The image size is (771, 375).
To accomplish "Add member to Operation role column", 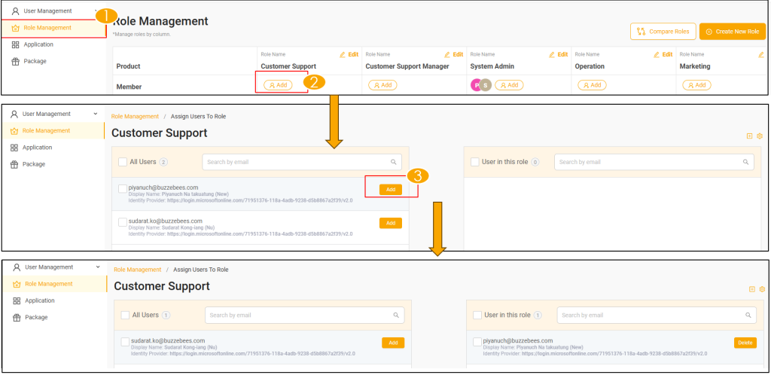I will (x=593, y=85).
